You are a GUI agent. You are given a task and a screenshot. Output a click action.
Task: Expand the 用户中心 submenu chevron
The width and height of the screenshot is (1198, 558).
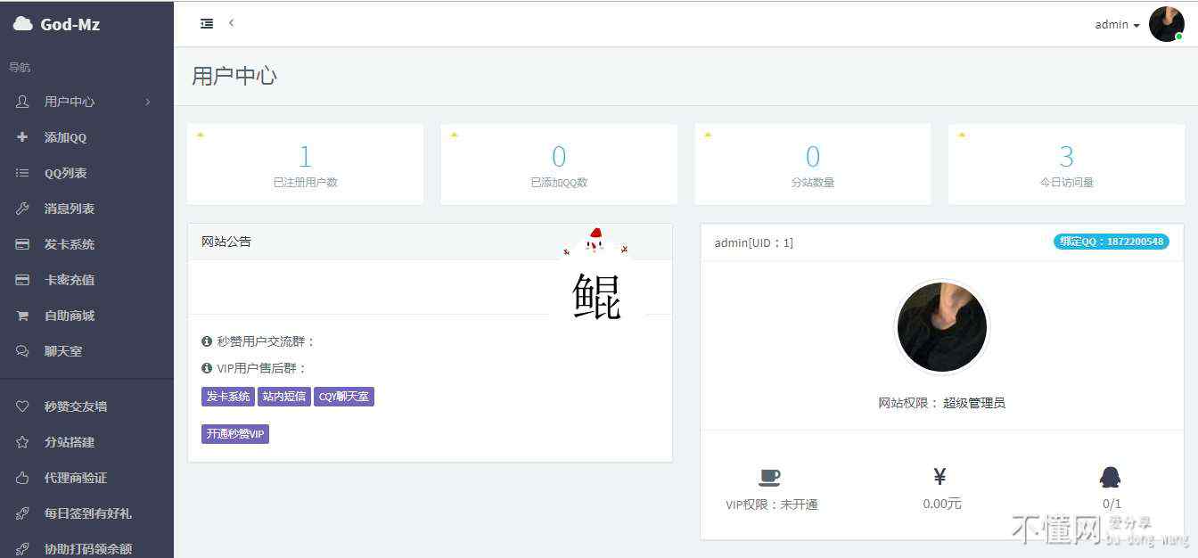click(148, 102)
